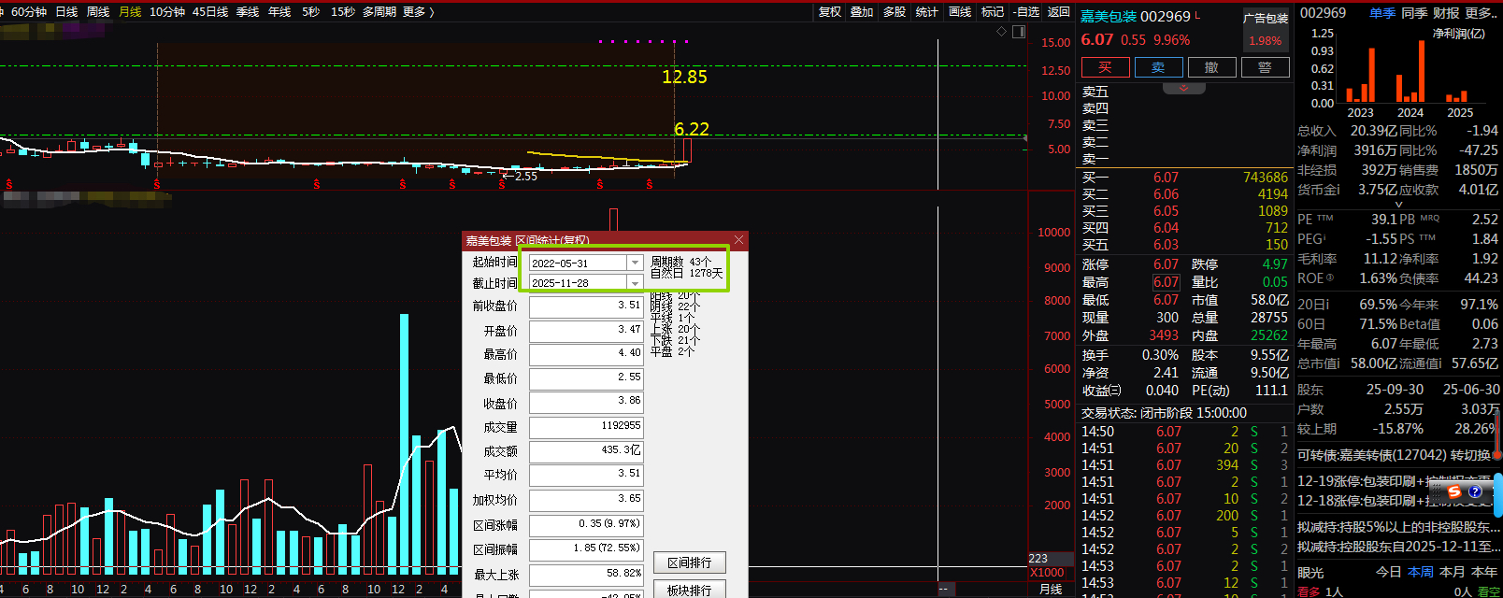The image size is (1503, 598).
Task: Switch chart to 周线 period
Action: 98,11
